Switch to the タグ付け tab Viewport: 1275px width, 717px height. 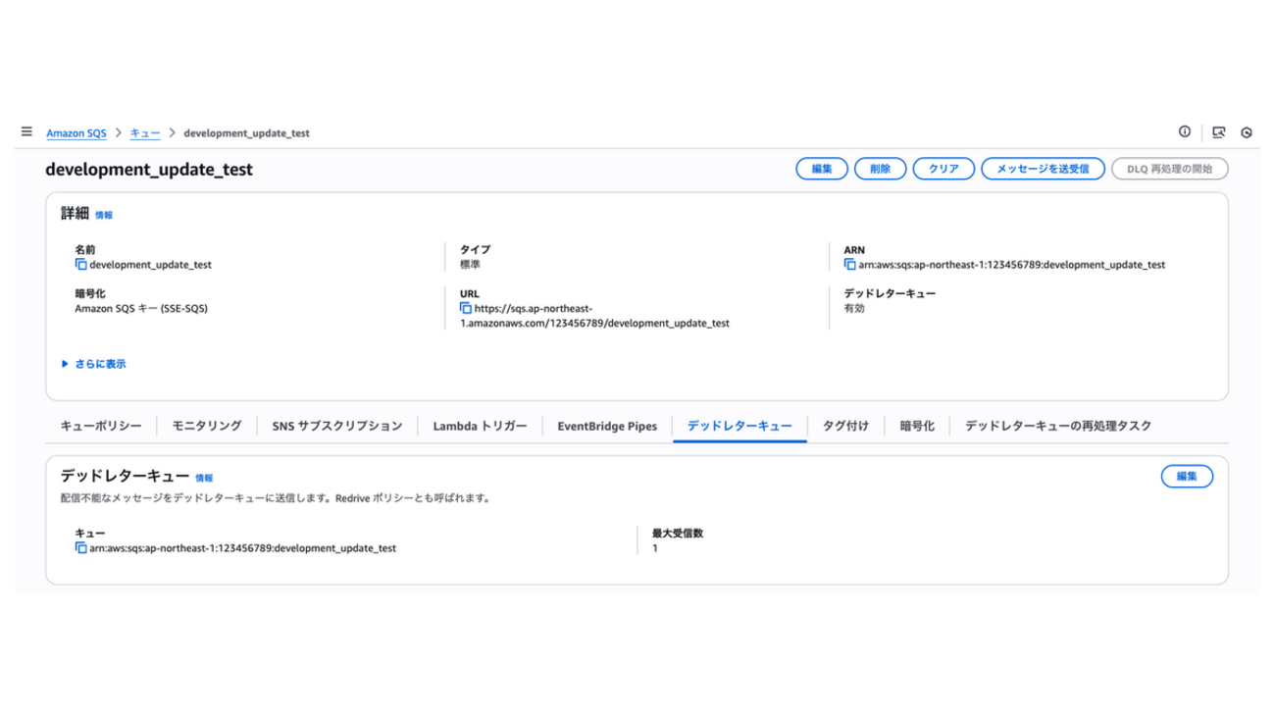pyautogui.click(x=845, y=426)
